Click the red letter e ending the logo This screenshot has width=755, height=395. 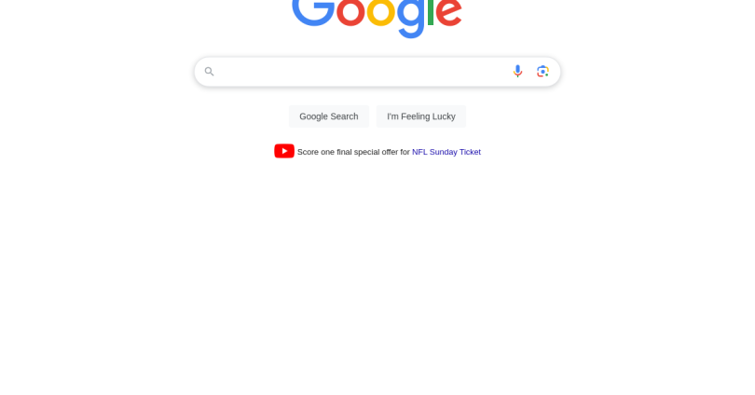(448, 12)
